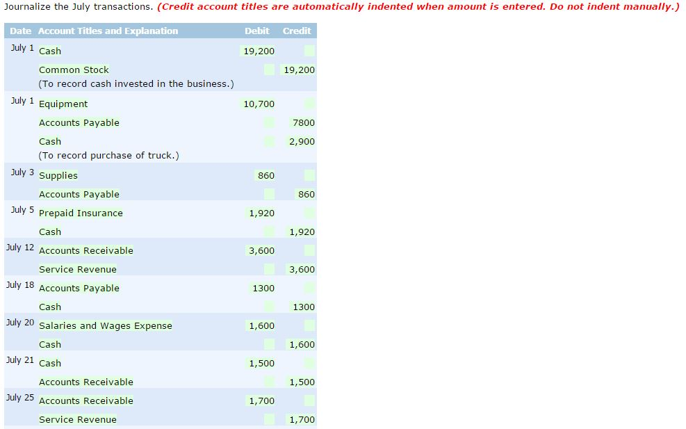This screenshot has height=429, width=686.
Task: Click the Debit column header
Action: 256,31
